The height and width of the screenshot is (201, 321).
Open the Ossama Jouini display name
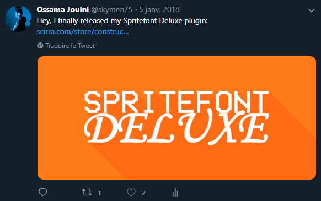[x=63, y=9]
